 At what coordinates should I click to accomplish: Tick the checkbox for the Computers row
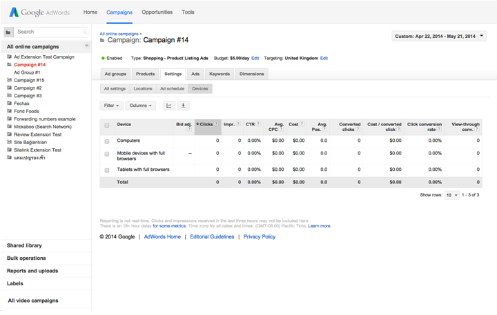[x=107, y=141]
